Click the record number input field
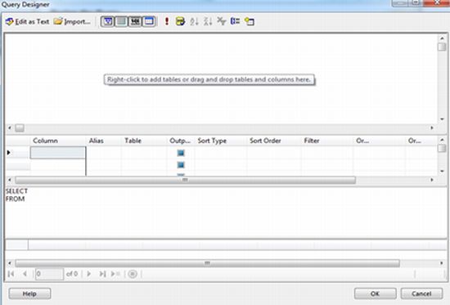Image resolution: width=450 pixels, height=305 pixels. point(49,274)
